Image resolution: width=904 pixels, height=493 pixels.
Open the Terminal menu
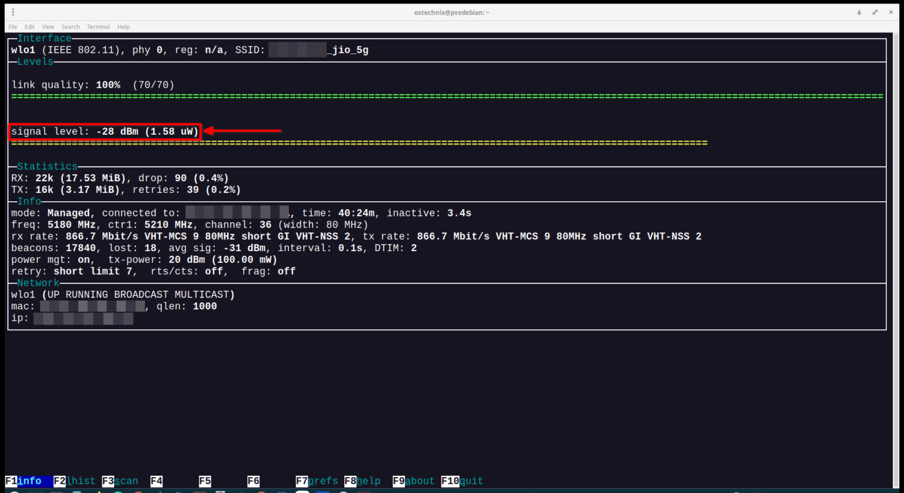[98, 26]
